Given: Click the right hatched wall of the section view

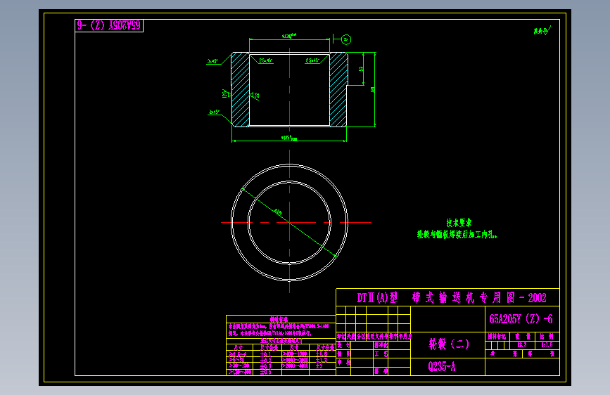Looking at the screenshot, I should [338, 89].
